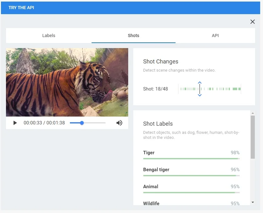Close the Try the API dialog

pyautogui.click(x=252, y=22)
